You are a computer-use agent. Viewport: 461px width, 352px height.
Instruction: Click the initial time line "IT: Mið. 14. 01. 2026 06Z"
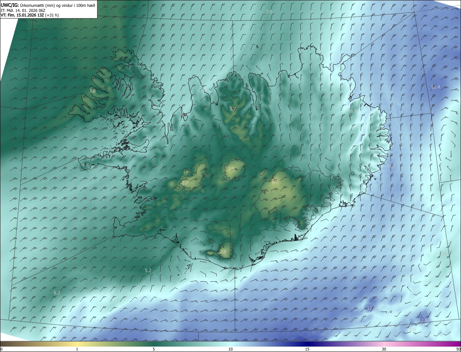(23, 10)
